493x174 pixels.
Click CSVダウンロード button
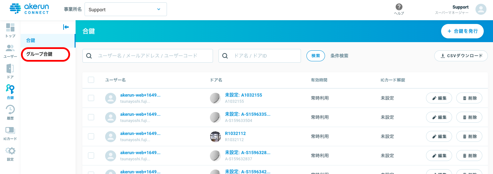pyautogui.click(x=461, y=56)
